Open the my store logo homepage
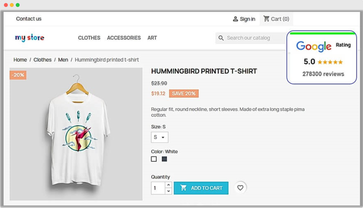 (30, 37)
